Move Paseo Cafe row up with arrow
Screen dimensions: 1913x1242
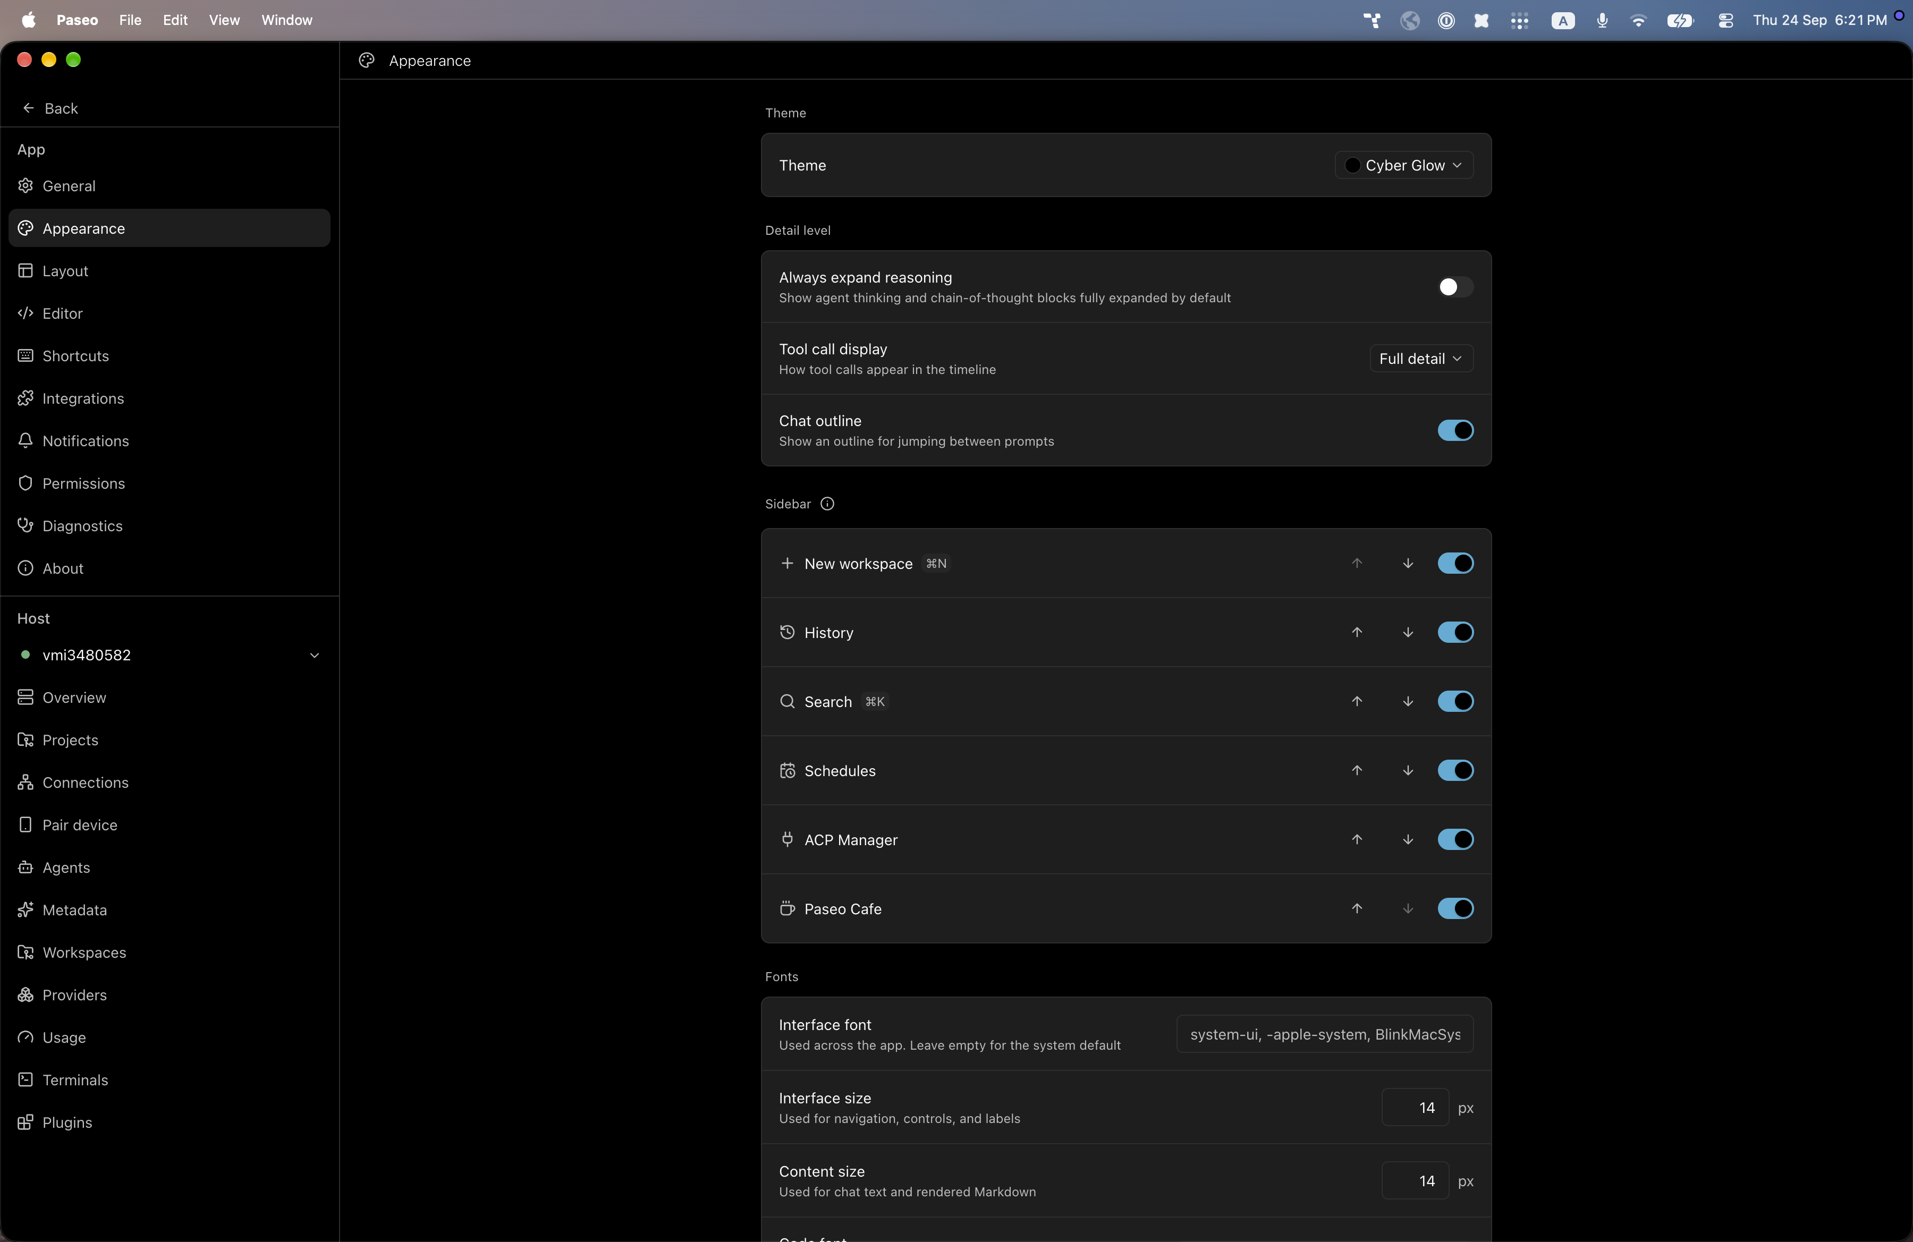(x=1357, y=908)
